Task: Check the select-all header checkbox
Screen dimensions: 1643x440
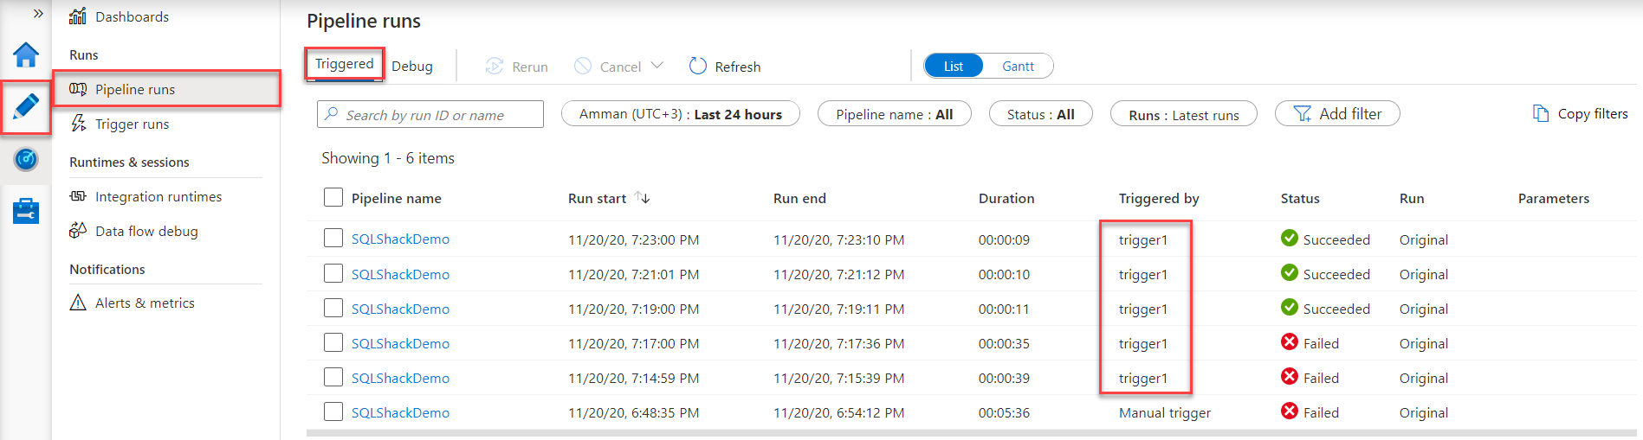Action: (x=333, y=198)
